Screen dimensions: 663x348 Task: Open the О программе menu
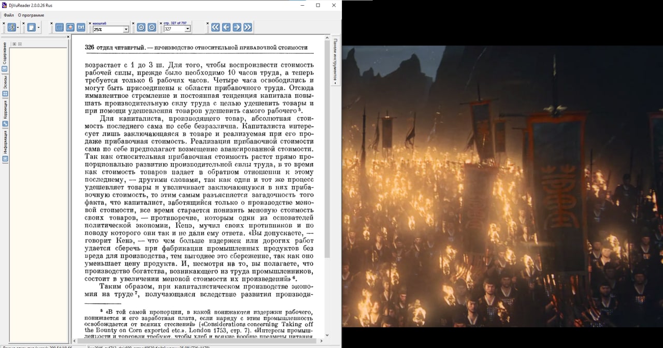31,15
